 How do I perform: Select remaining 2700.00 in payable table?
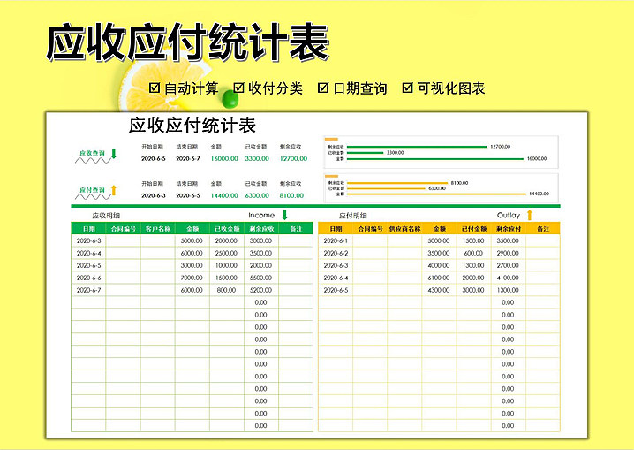[508, 265]
